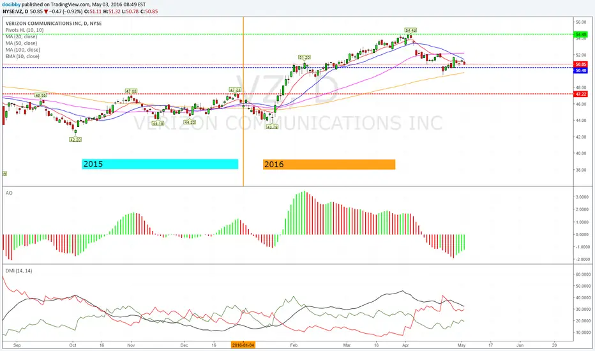Click the orange 2016-01-04 date marker

click(243, 345)
